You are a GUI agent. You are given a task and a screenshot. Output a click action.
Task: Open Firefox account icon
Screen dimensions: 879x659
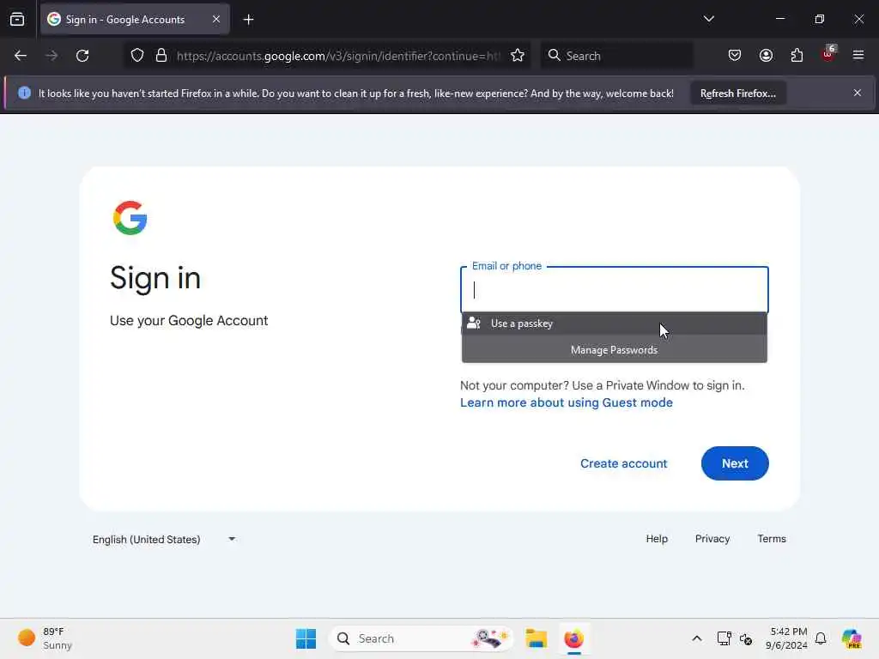[x=766, y=56]
